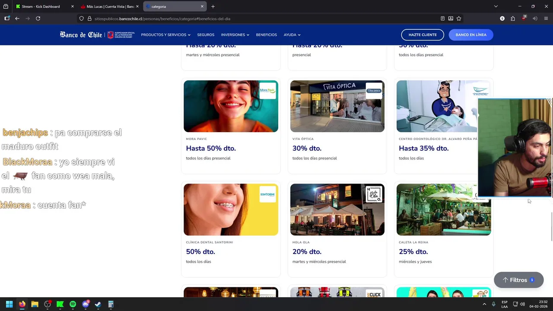Image resolution: width=553 pixels, height=311 pixels.
Task: Open the Extensions puzzle-piece icon
Action: pos(513,19)
